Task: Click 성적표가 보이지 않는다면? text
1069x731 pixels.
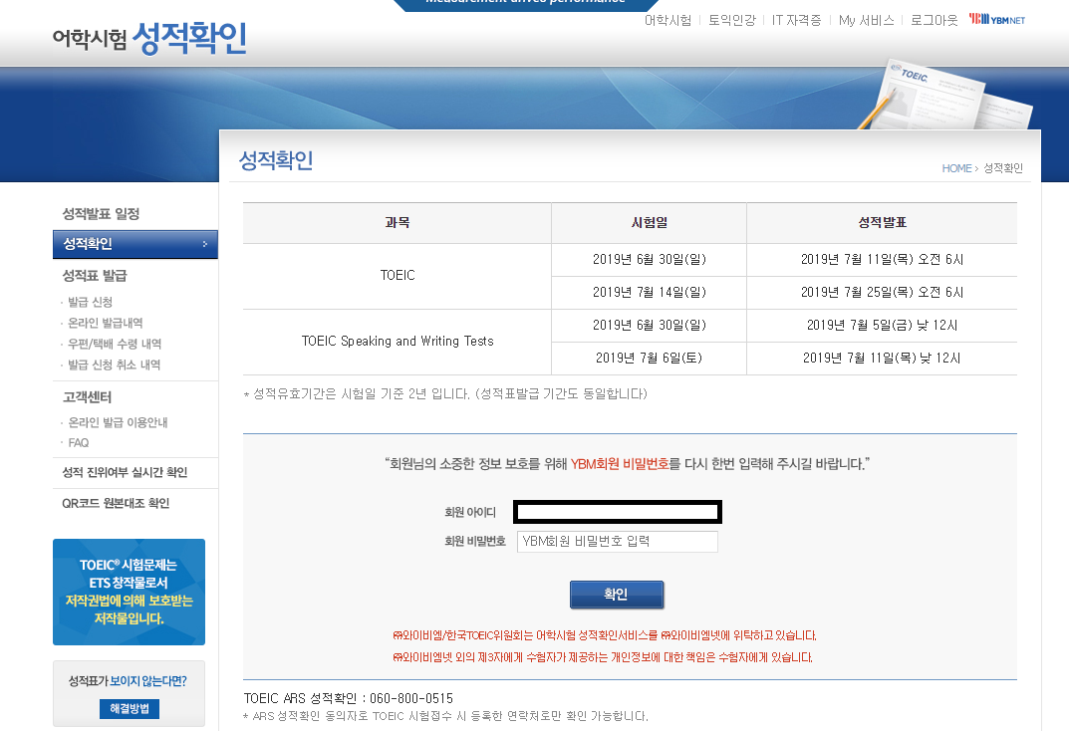Action: [128, 681]
